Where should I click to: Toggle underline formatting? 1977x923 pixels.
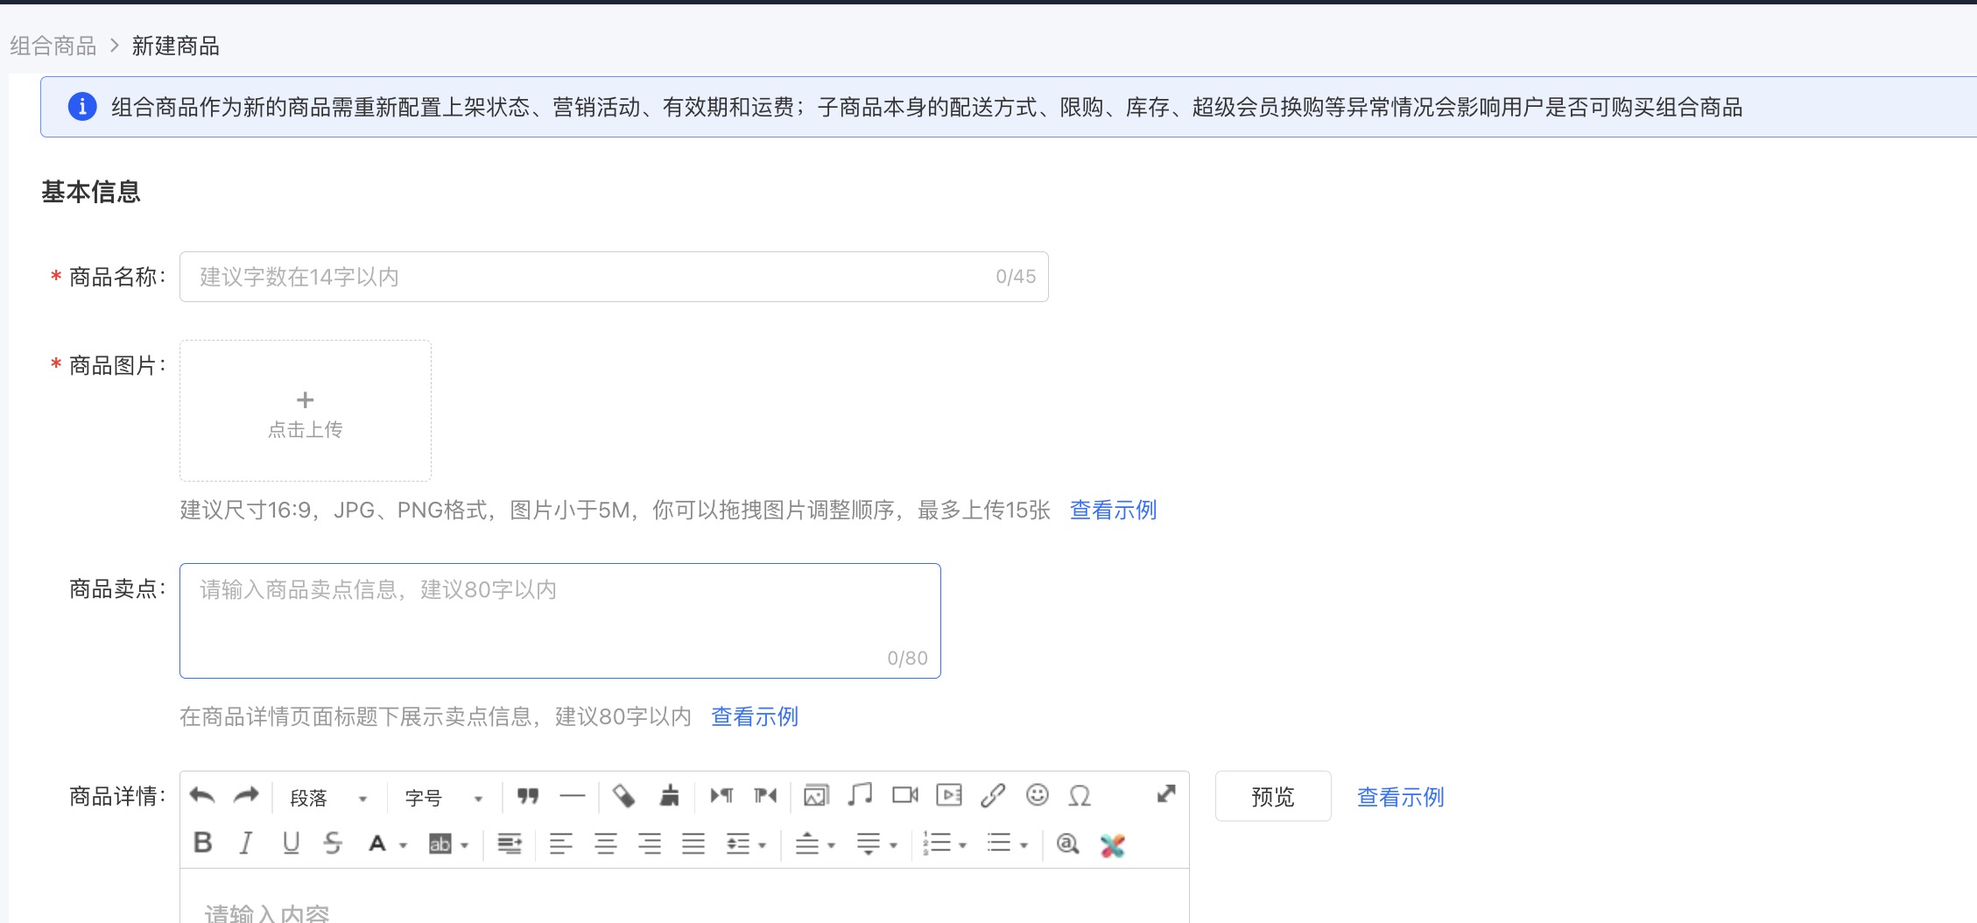click(x=291, y=843)
